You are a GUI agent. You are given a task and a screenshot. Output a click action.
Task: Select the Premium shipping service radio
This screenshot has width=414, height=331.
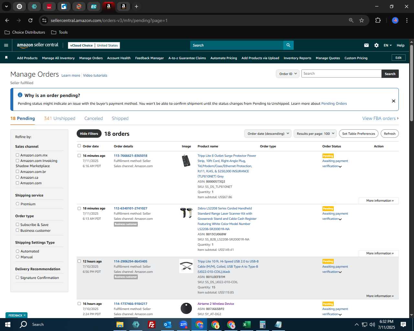point(17,204)
